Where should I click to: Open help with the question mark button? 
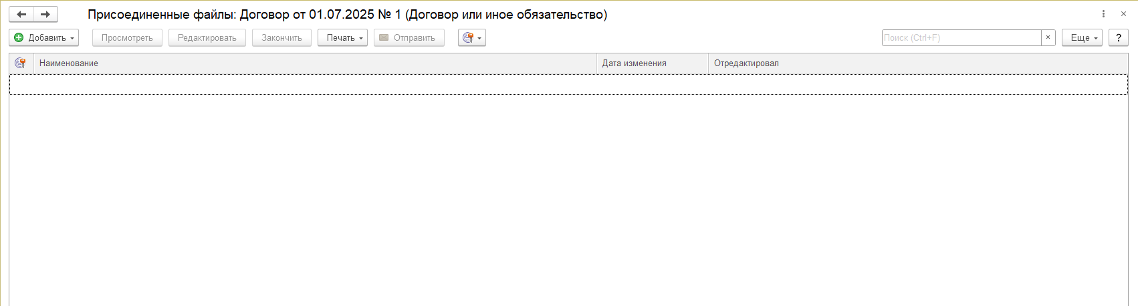pyautogui.click(x=1118, y=38)
